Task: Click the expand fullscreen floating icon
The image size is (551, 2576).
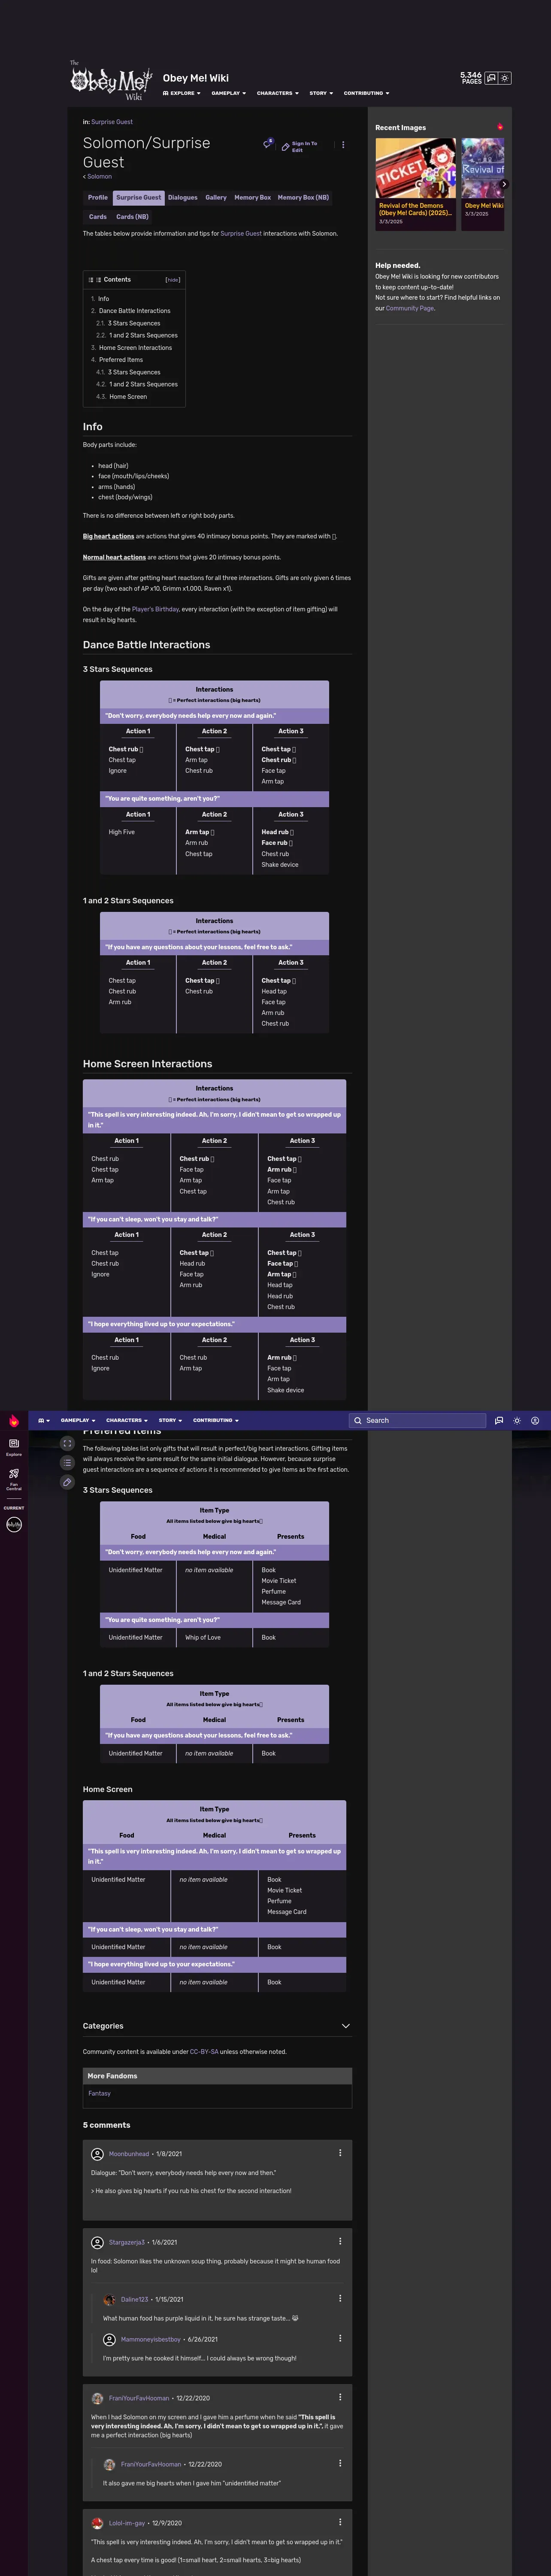Action: point(67,1443)
